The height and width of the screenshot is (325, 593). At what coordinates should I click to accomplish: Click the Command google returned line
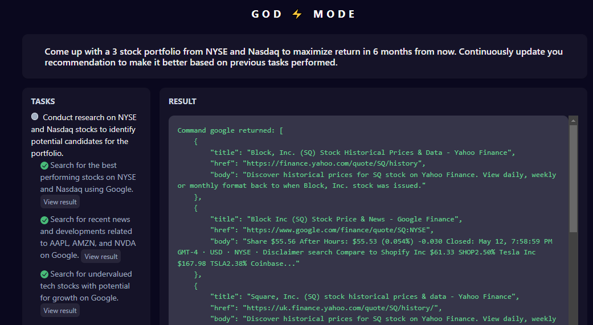point(230,130)
